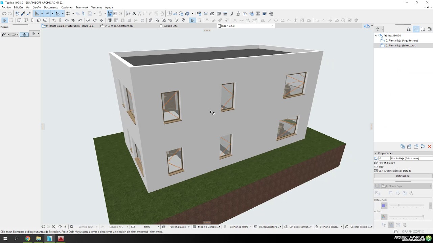Click the Referencia color swatch

click(384, 206)
